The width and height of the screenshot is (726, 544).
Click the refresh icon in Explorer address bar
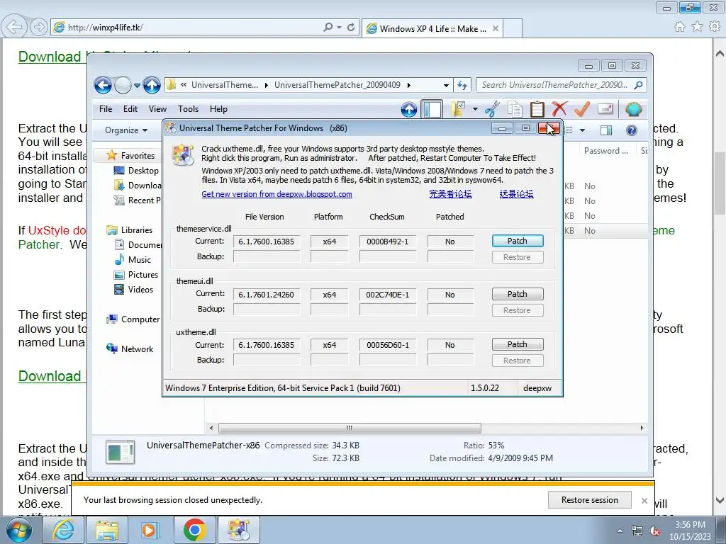click(462, 85)
